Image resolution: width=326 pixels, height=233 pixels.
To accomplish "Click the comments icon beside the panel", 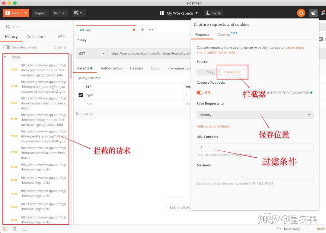I will pos(321,39).
